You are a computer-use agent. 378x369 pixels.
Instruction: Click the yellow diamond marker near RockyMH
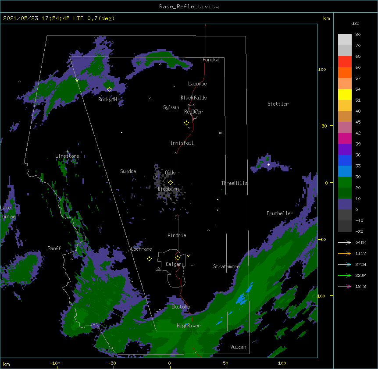point(109,89)
